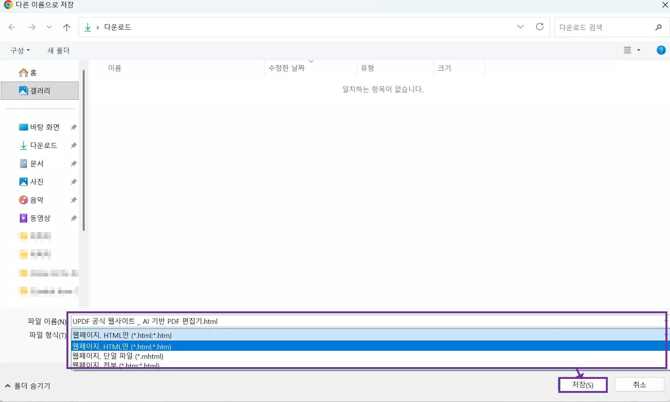Open the address bar history dropdown
The height and width of the screenshot is (402, 670).
(520, 27)
